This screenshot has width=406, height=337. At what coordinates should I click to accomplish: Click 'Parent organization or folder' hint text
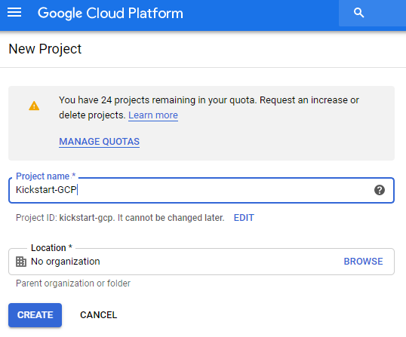[x=73, y=283]
